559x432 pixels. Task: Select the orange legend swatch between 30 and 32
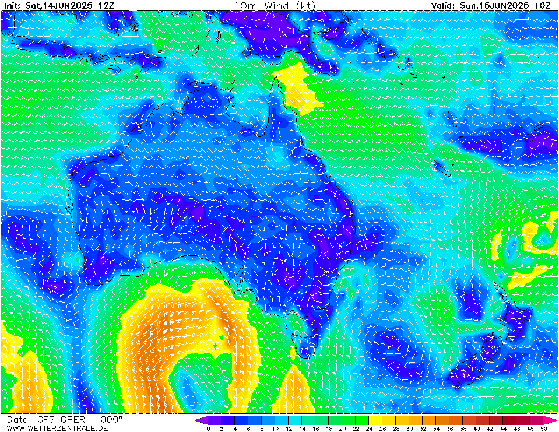pyautogui.click(x=416, y=420)
